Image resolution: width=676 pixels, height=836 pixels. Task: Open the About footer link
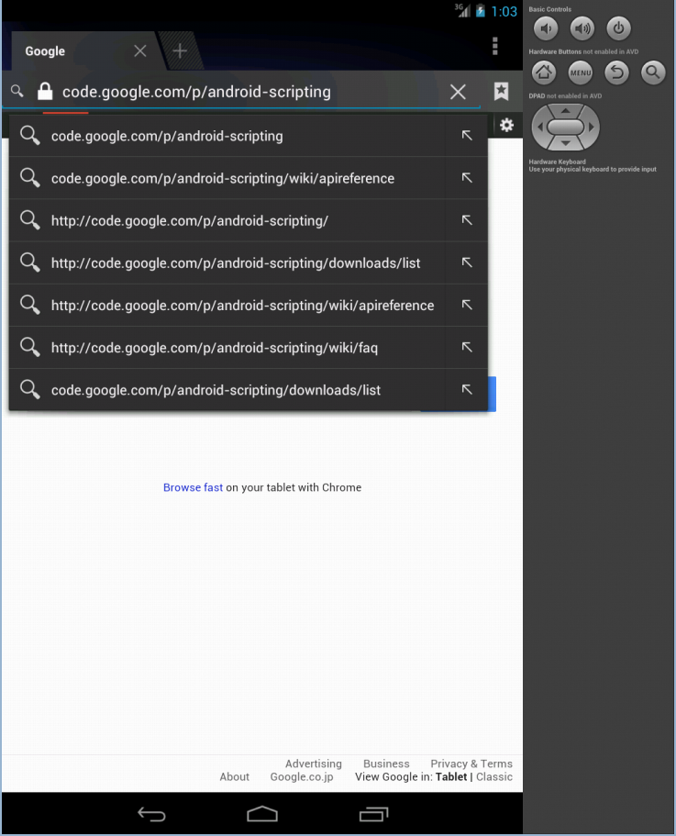click(x=235, y=777)
